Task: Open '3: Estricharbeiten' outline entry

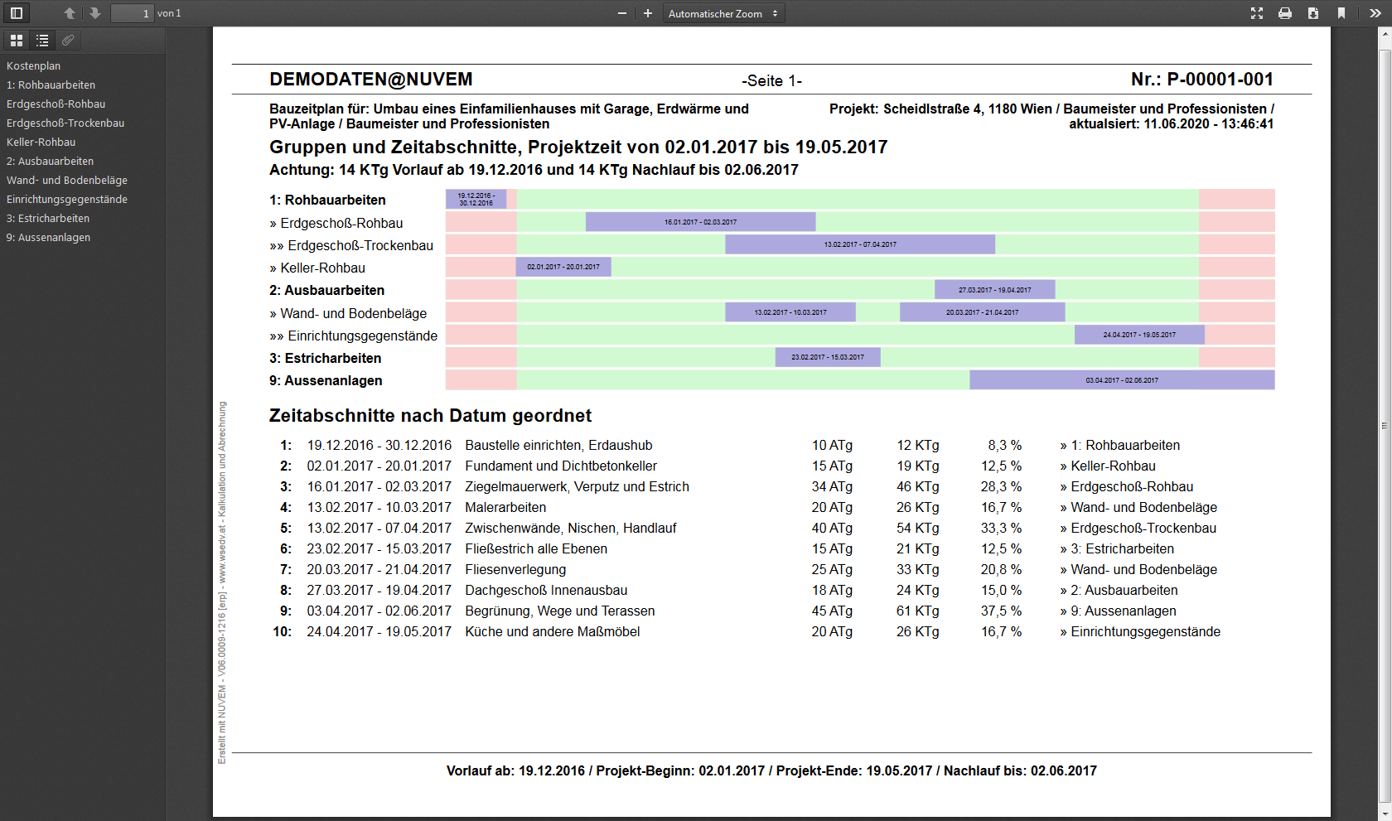Action: [x=48, y=219]
